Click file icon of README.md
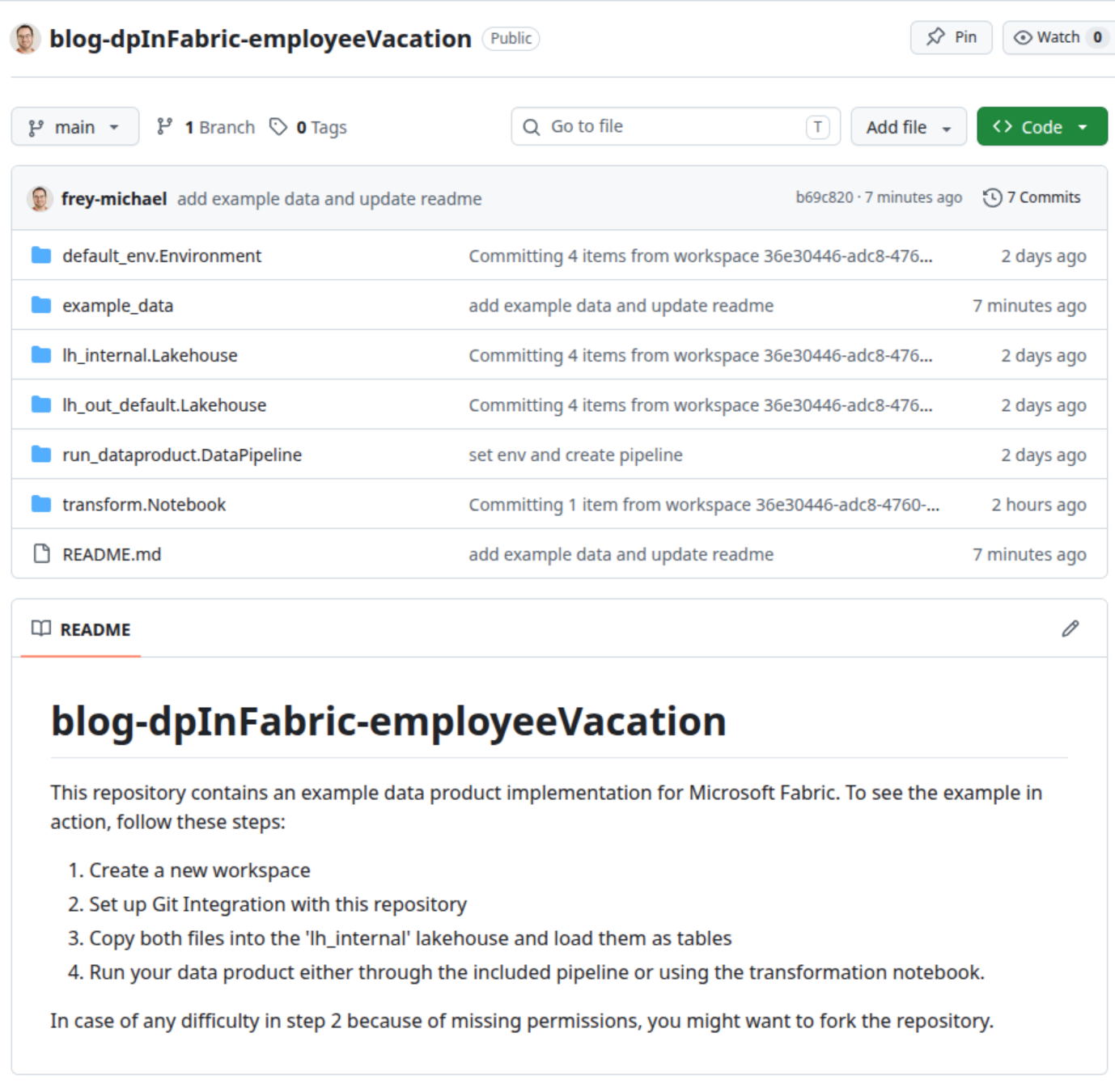This screenshot has width=1115, height=1088. (41, 554)
